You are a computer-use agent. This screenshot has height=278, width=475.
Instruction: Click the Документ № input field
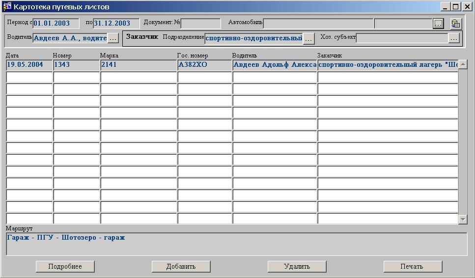pyautogui.click(x=200, y=23)
